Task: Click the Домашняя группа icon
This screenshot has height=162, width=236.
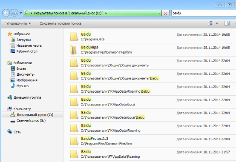Action: (x=10, y=97)
